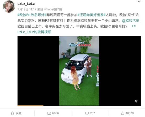Expand the post options chevron menu
Viewport: 145px width, 117px height.
[139, 2]
